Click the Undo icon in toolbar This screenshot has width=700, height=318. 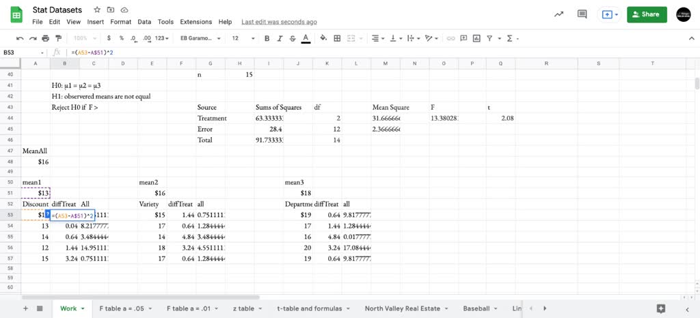coord(20,38)
